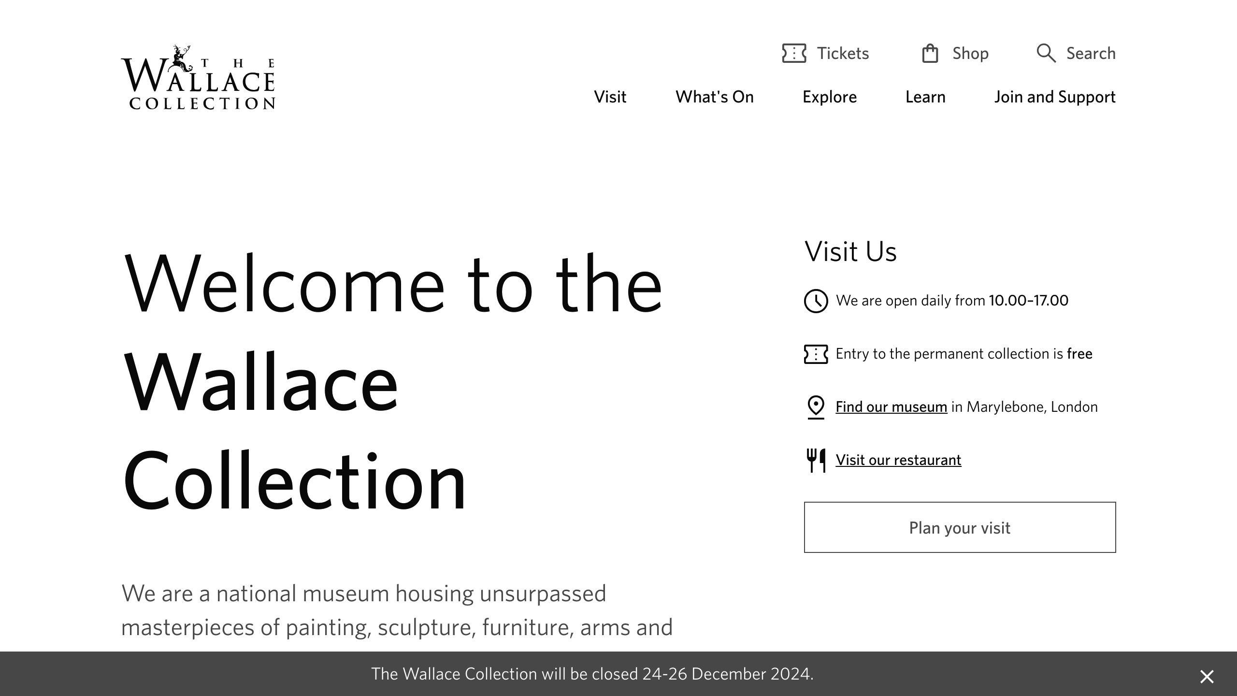Follow the Visit our restaurant link

[x=898, y=460]
